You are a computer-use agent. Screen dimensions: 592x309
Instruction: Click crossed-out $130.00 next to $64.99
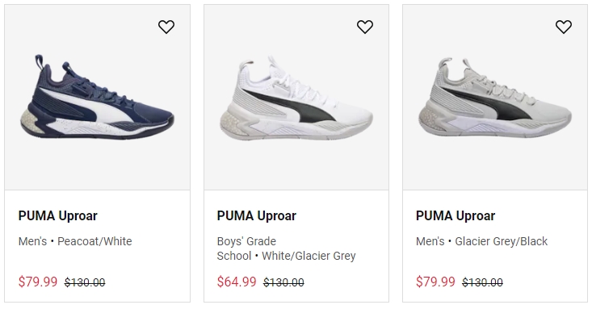[x=284, y=282]
